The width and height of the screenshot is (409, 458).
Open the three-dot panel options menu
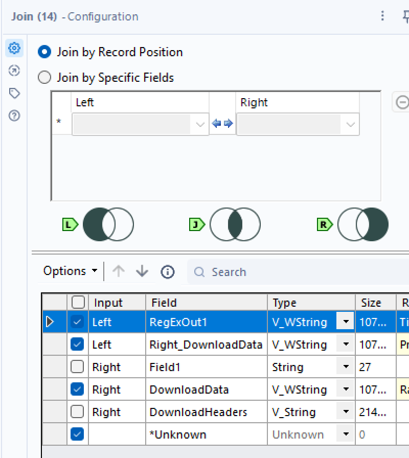[x=382, y=16]
